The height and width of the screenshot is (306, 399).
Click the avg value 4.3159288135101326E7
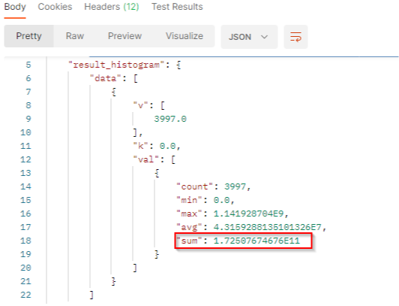268,227
